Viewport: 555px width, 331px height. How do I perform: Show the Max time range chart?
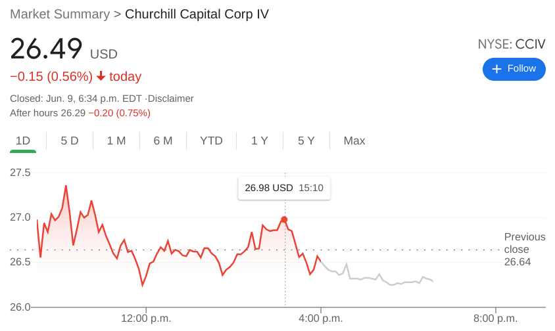point(354,141)
